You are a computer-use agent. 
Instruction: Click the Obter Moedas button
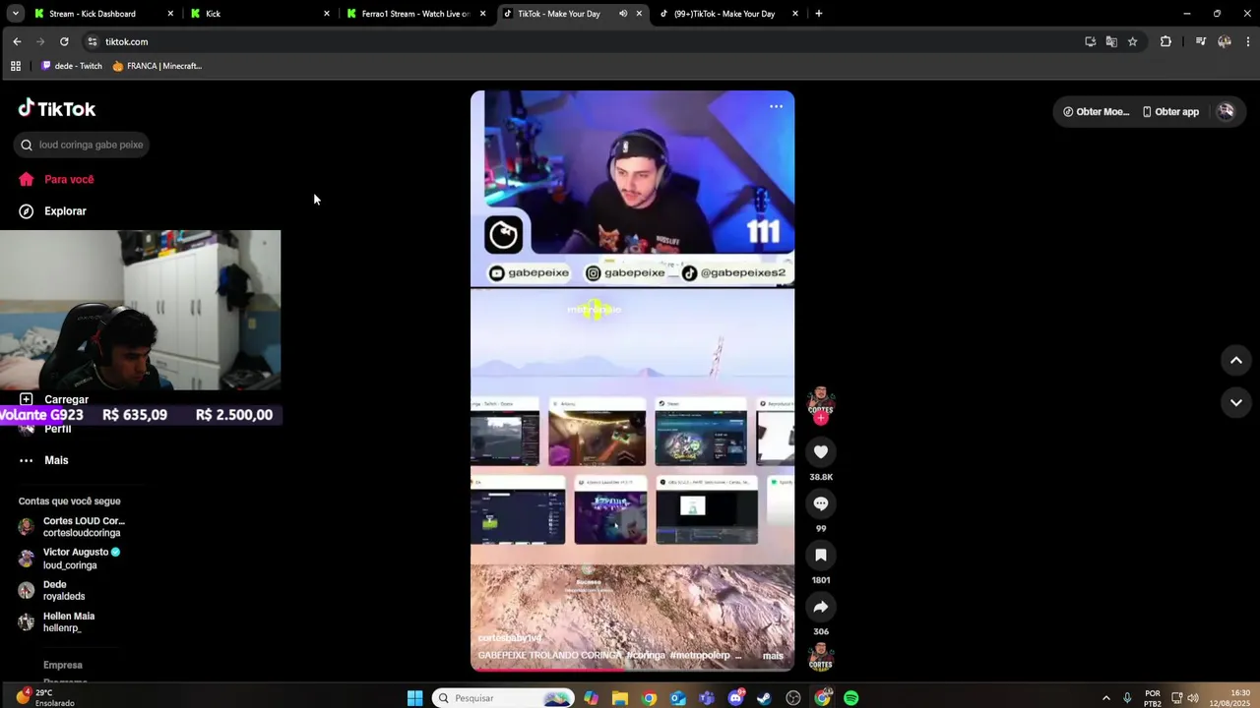[1096, 112]
